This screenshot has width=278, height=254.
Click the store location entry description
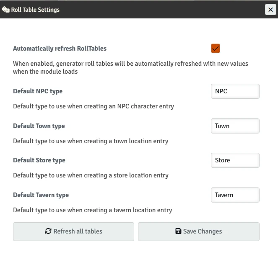tap(91, 175)
